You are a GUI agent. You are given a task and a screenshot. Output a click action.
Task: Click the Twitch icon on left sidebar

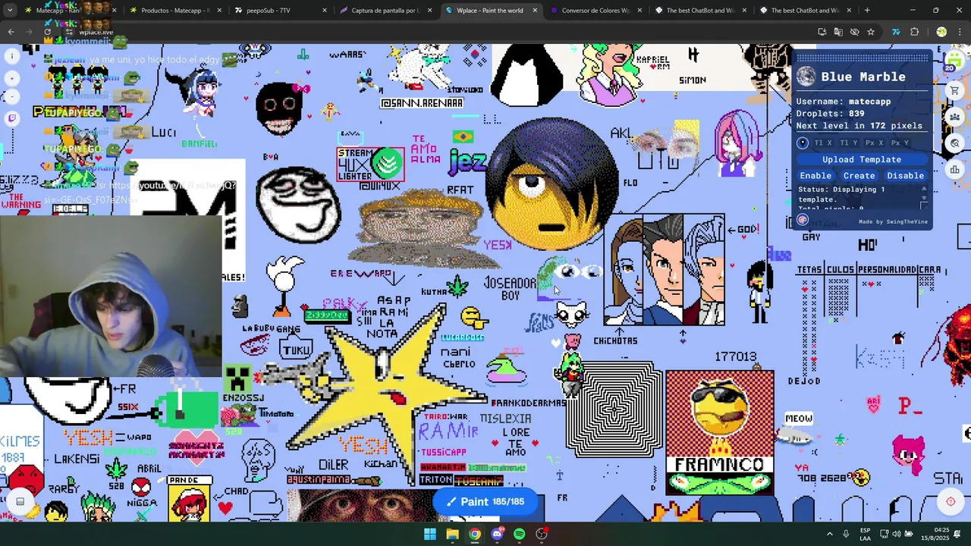(x=11, y=118)
